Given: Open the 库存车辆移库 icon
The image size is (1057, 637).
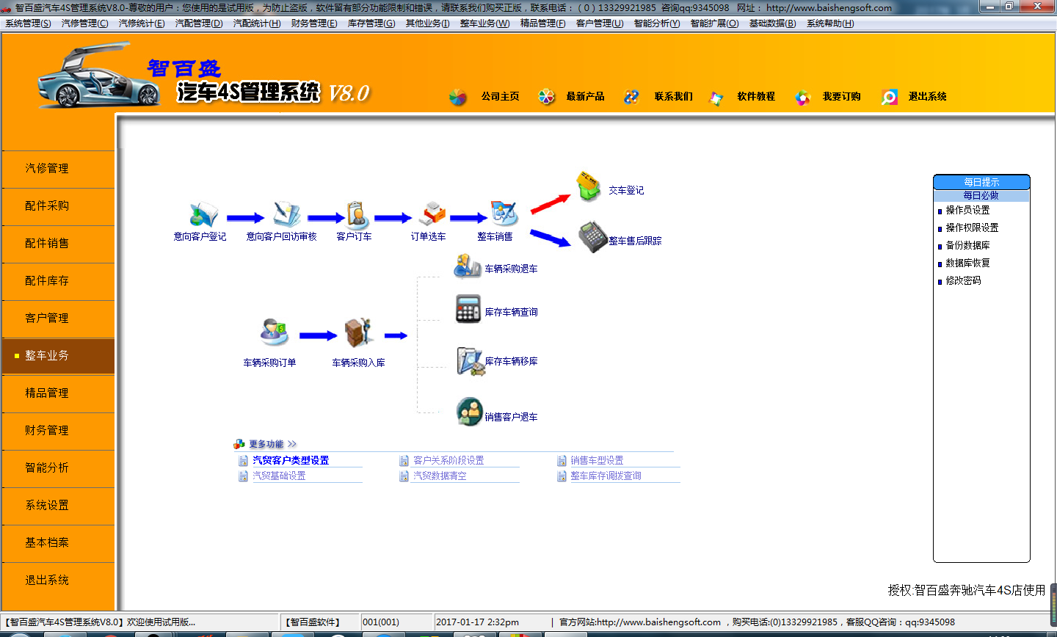Looking at the screenshot, I should tap(470, 361).
